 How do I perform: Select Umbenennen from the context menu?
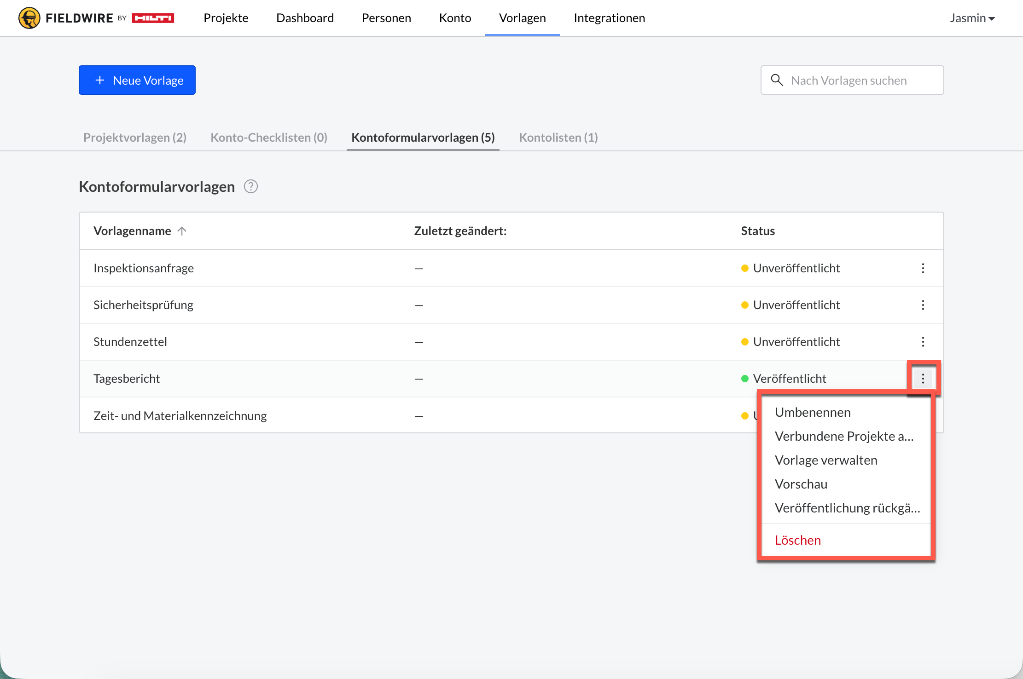(x=813, y=412)
